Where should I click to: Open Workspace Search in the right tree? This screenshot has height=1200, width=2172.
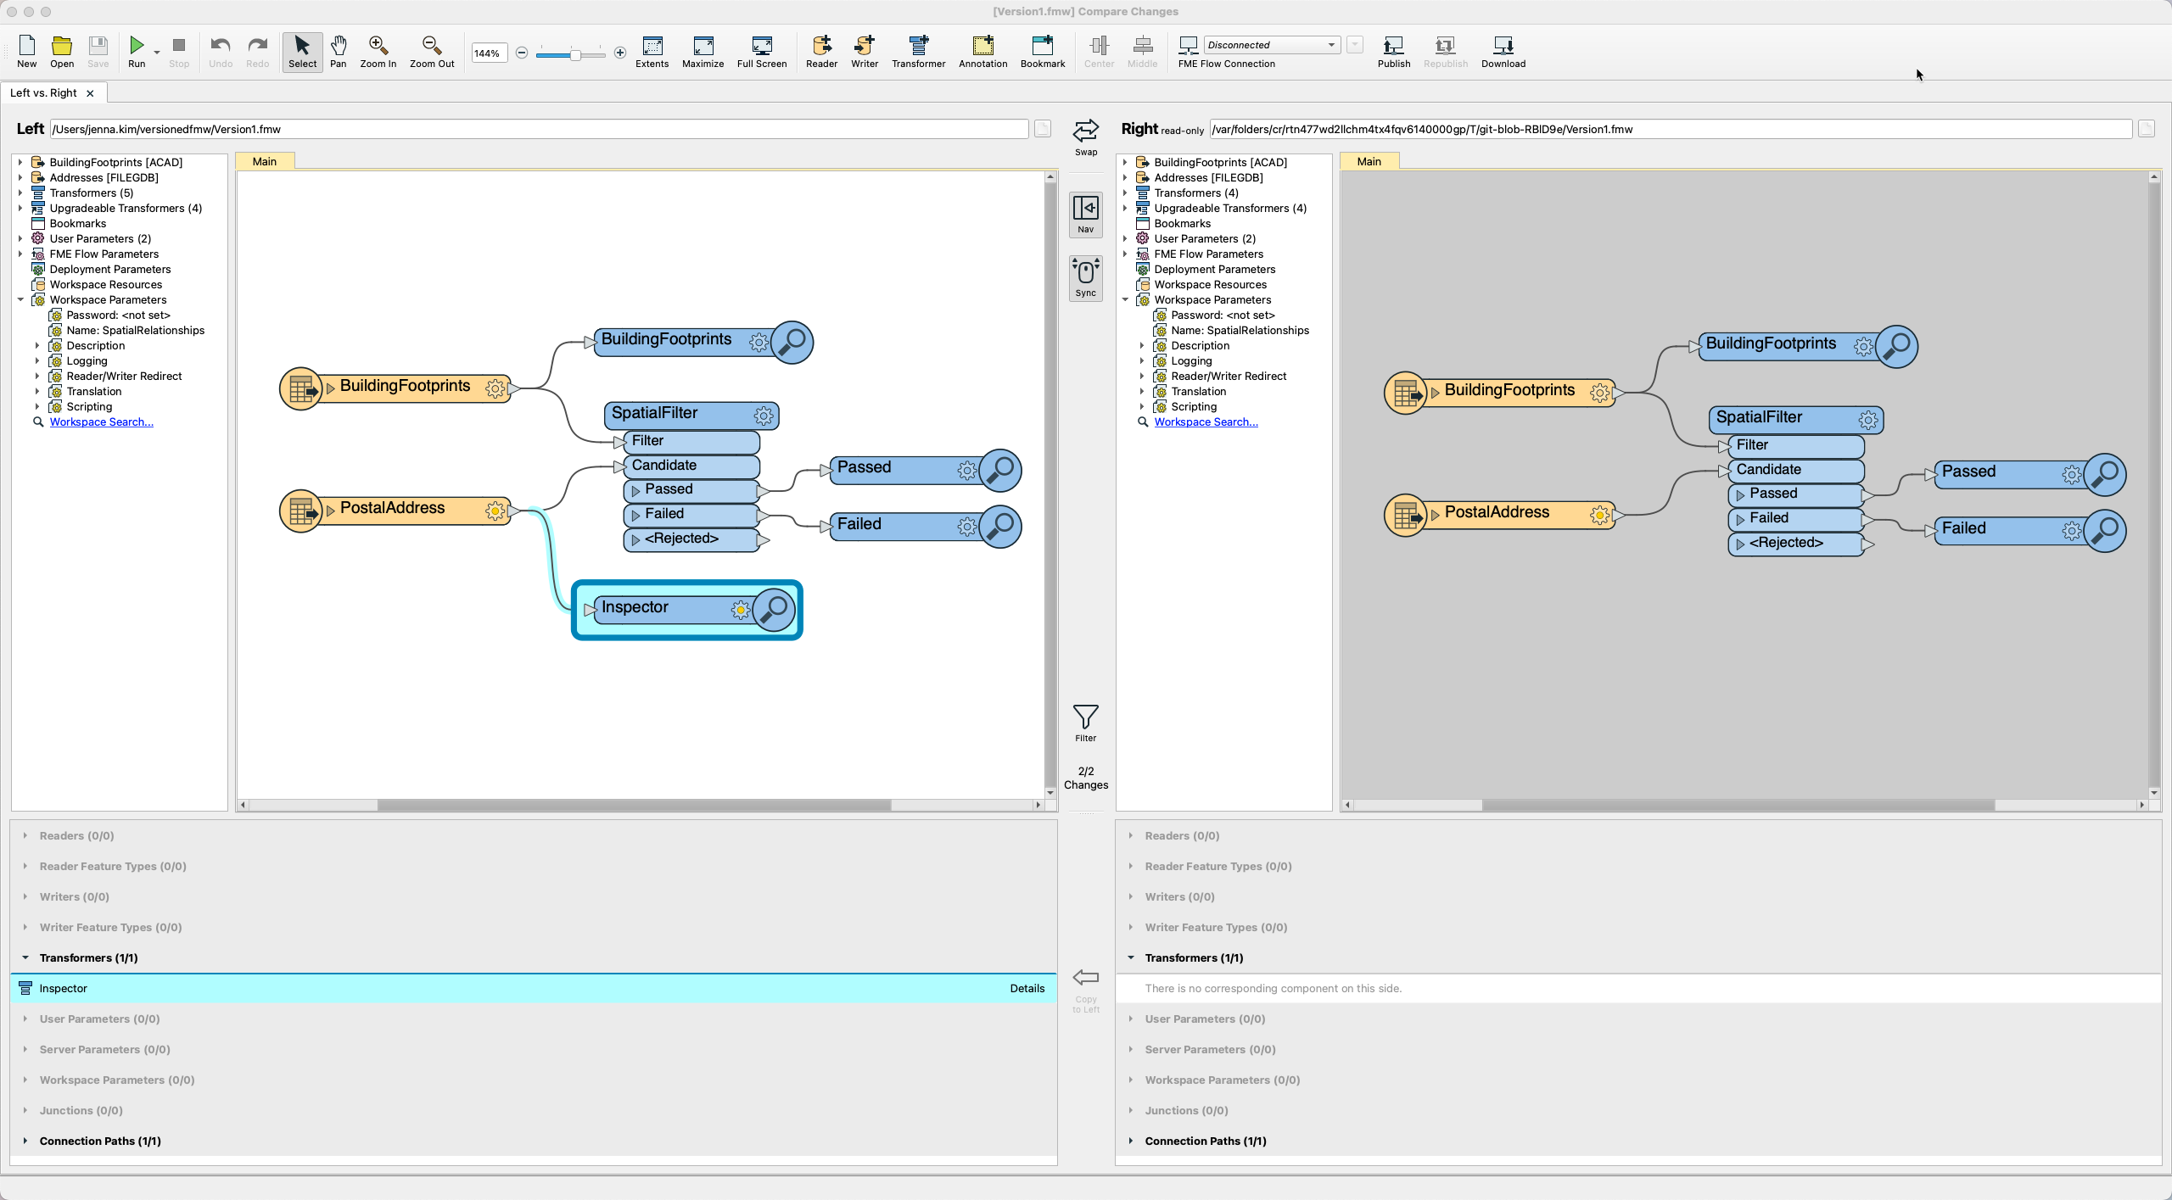click(1206, 421)
